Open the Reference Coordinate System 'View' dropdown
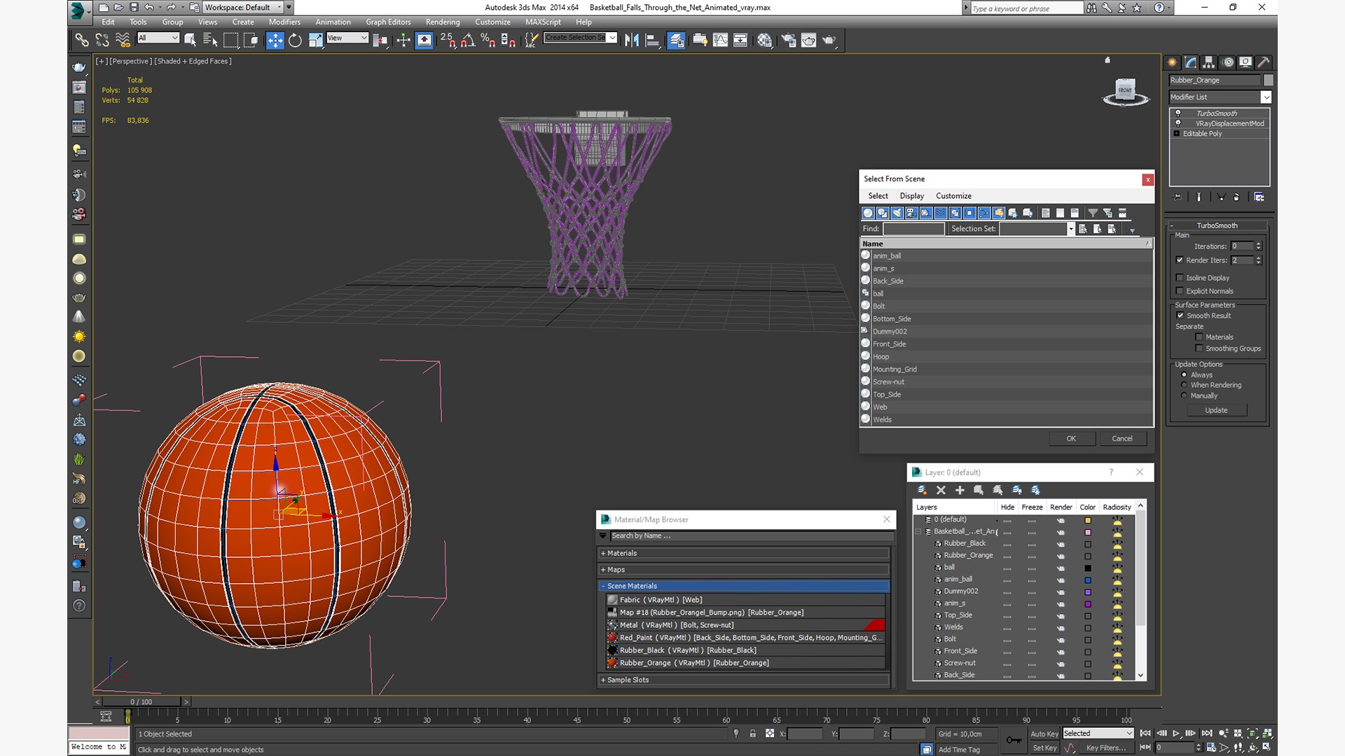The image size is (1345, 756). [x=347, y=38]
